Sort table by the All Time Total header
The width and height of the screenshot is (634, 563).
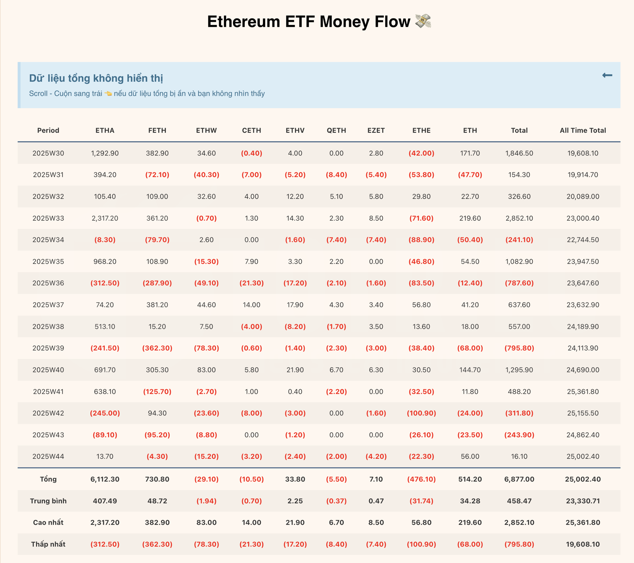coord(582,130)
